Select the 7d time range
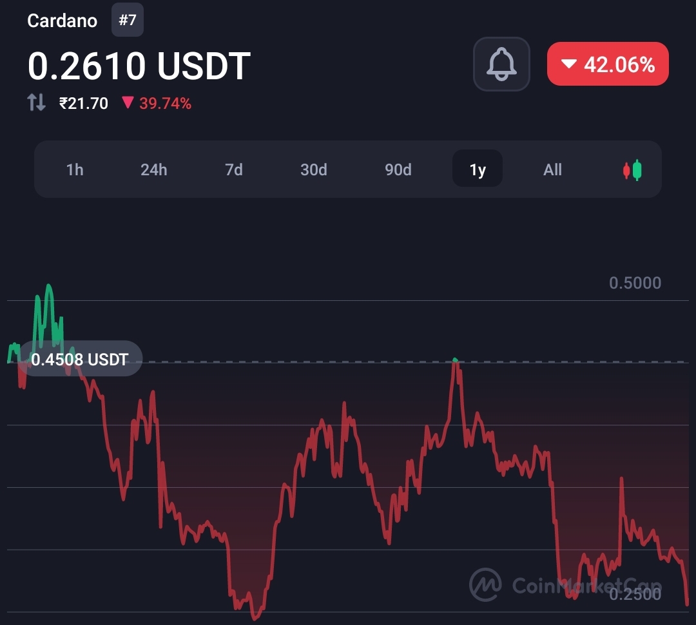Screen dimensions: 696x625 pos(234,169)
